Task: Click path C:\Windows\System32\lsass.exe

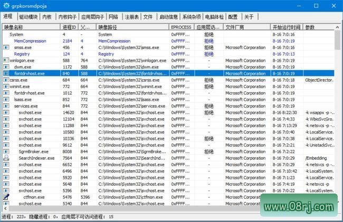Action: pos(129,100)
